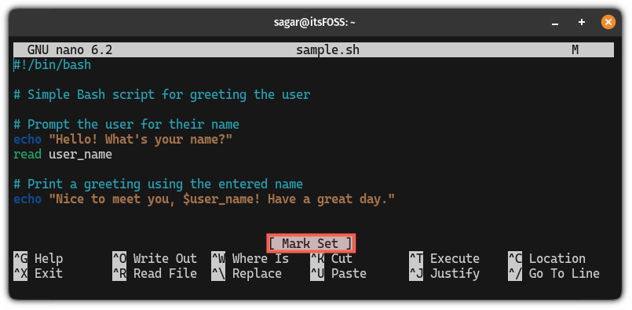Click the string "Nice to meet you, $user_name!"
This screenshot has width=632, height=310.
click(x=155, y=199)
